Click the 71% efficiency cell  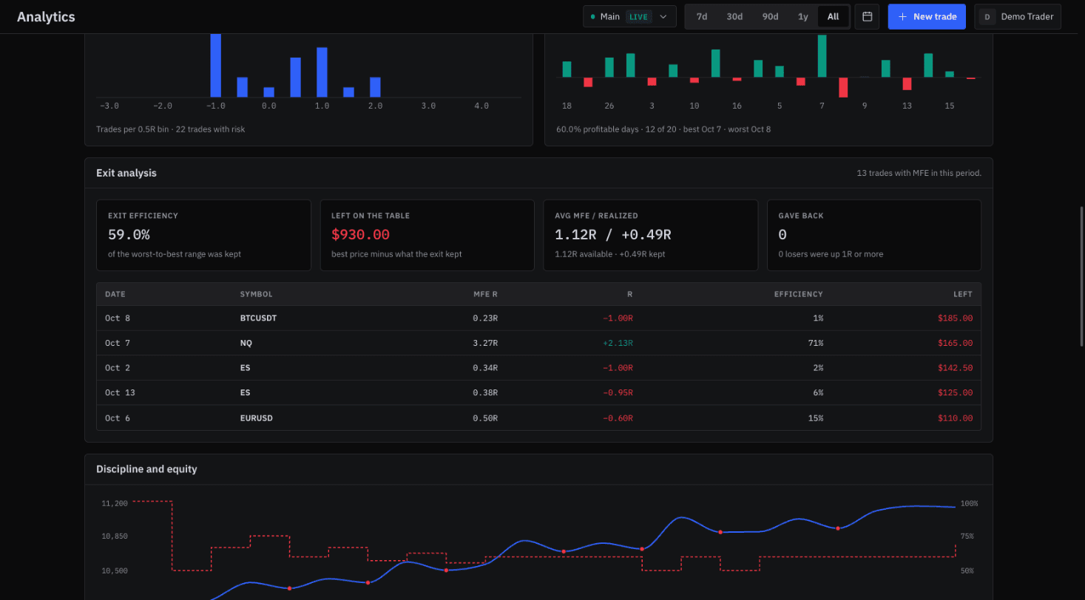816,343
